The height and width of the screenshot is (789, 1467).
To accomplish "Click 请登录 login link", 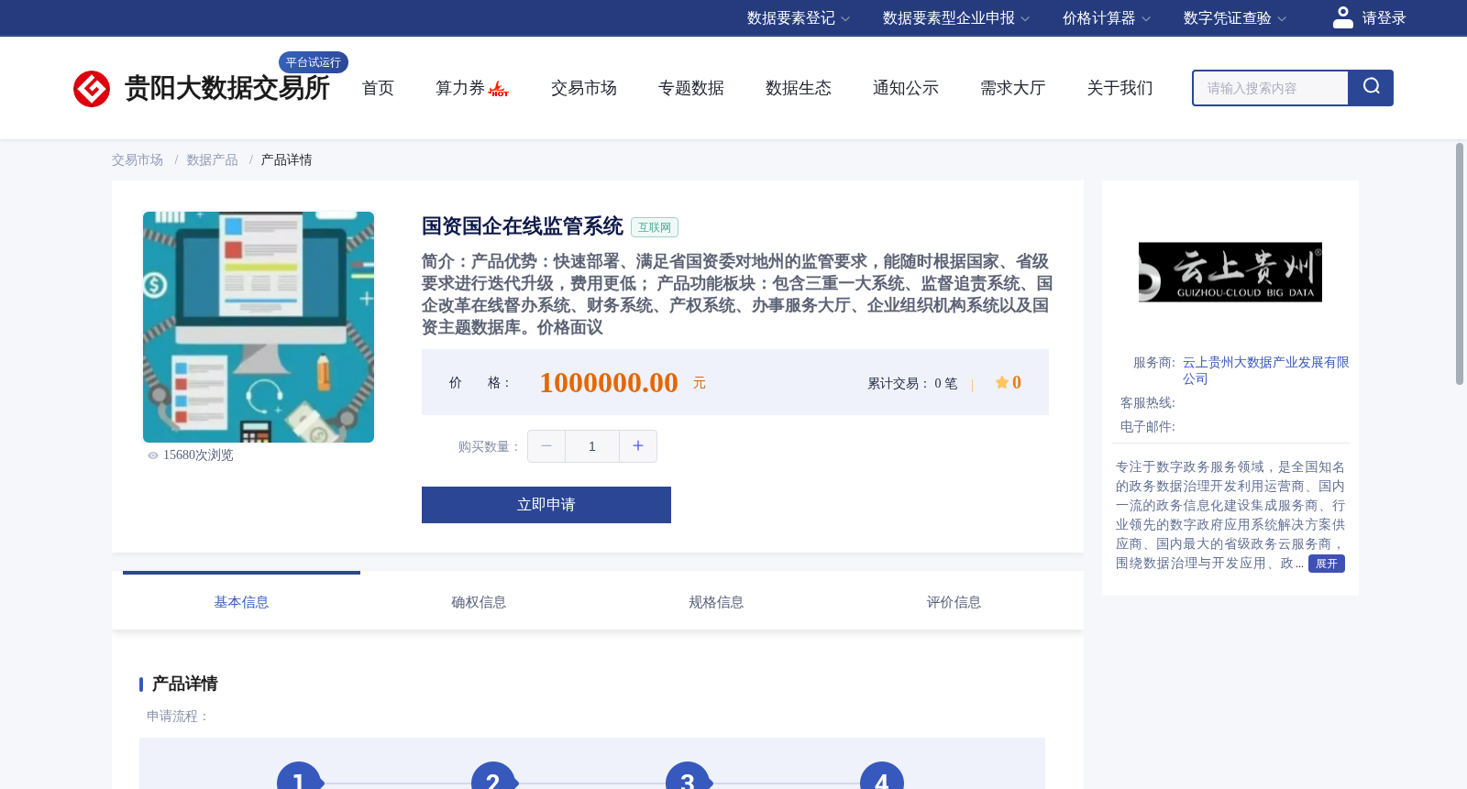I will [x=1384, y=18].
